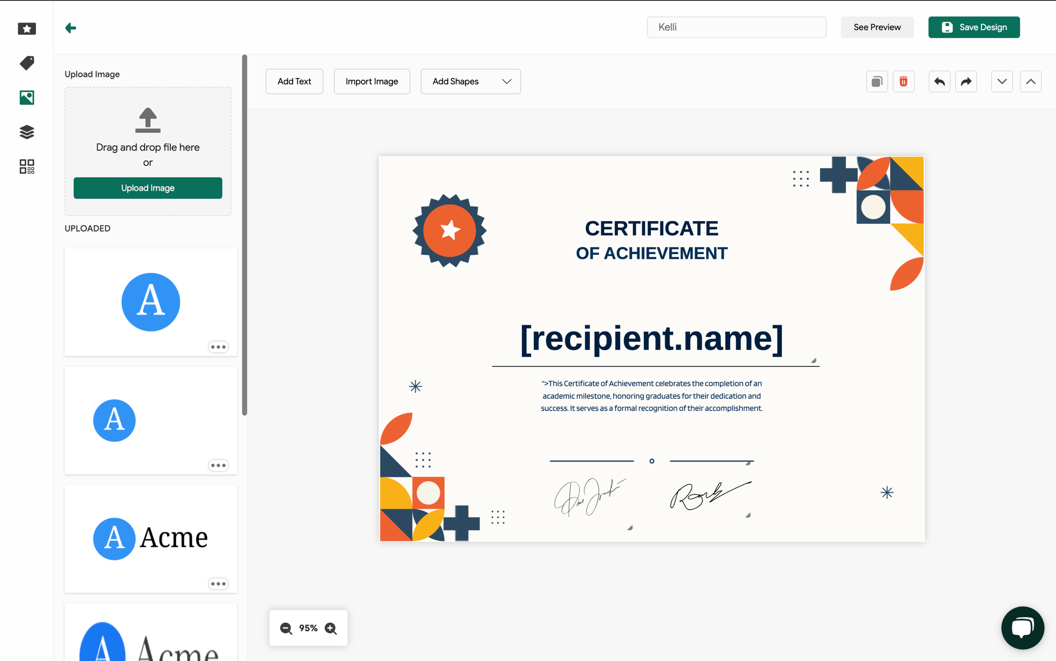
Task: Select the CERTIFICATE title text
Action: (x=651, y=228)
